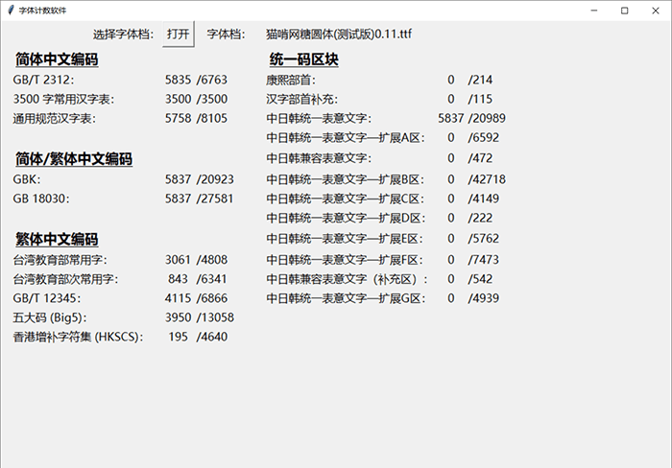Click the 打开 button to open font file
This screenshot has height=468, width=672.
pos(179,34)
